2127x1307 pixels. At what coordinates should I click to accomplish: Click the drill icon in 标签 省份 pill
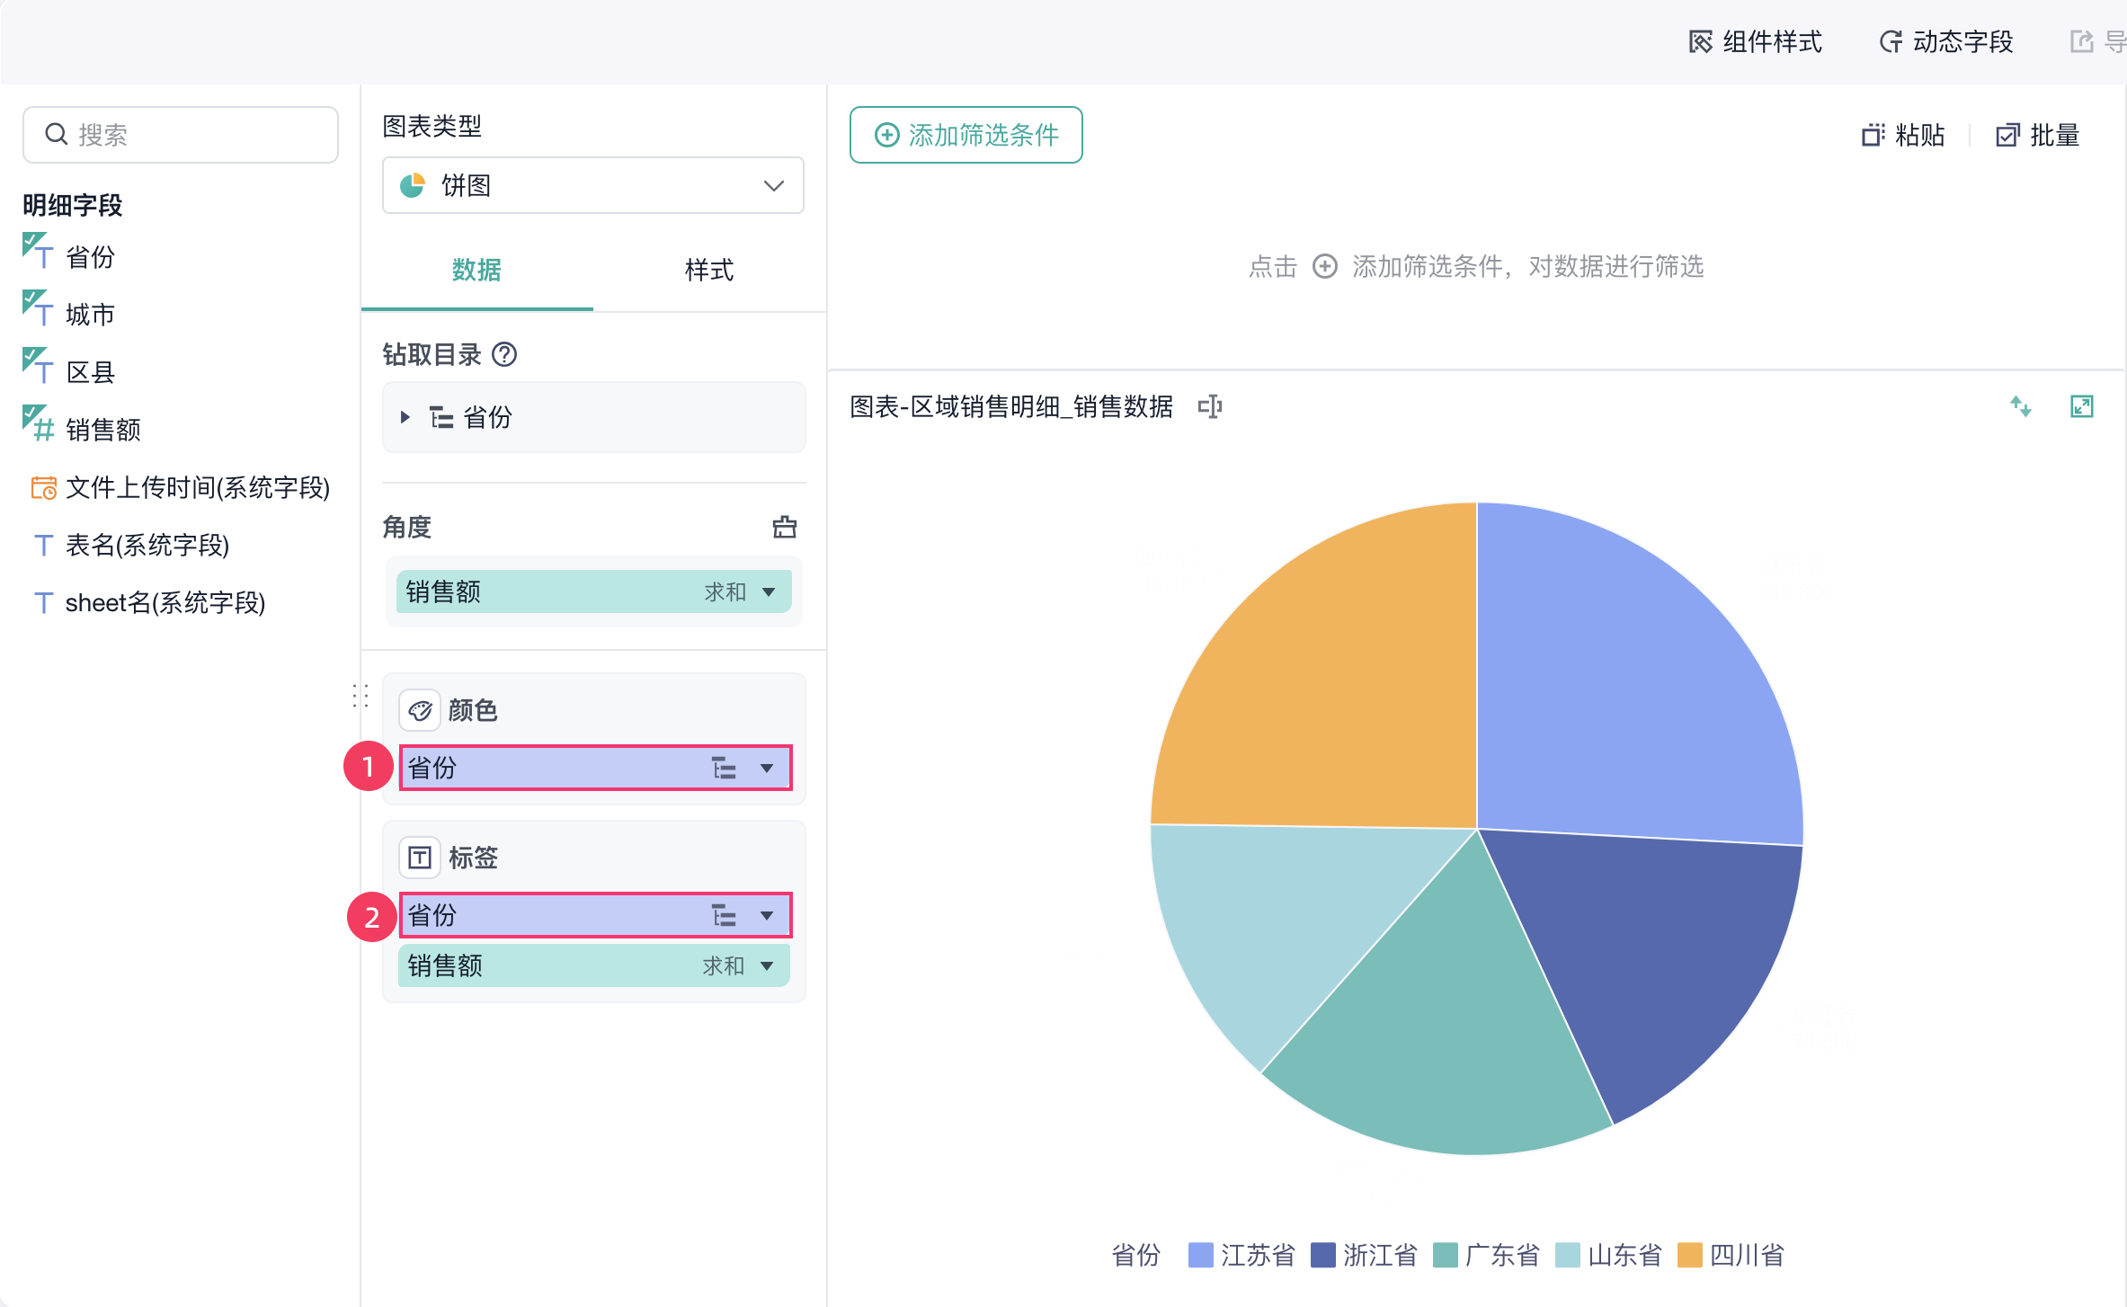pyautogui.click(x=725, y=915)
